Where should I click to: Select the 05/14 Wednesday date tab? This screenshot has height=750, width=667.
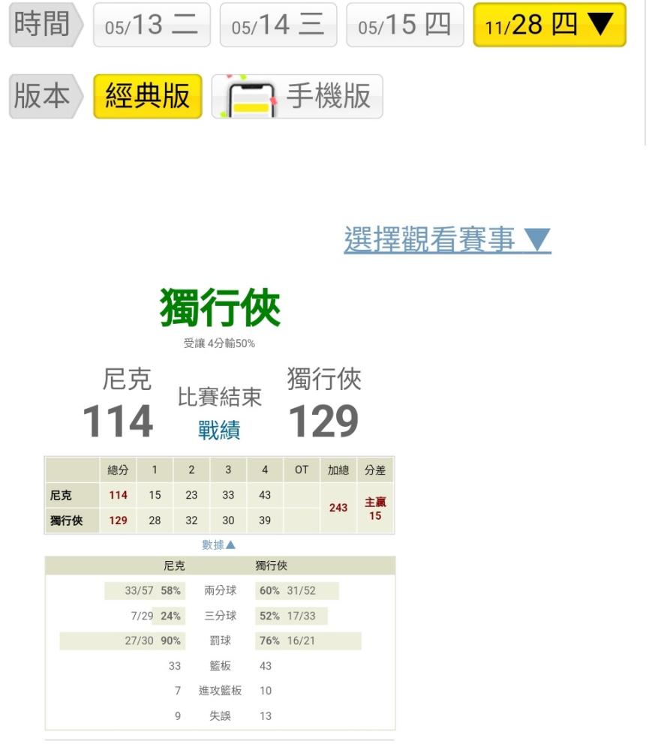(278, 25)
